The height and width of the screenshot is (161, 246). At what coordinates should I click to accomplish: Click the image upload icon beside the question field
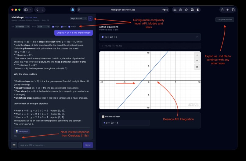tap(14, 145)
